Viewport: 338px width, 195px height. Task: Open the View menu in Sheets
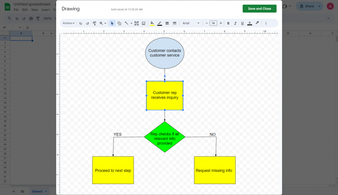(x=34, y=10)
